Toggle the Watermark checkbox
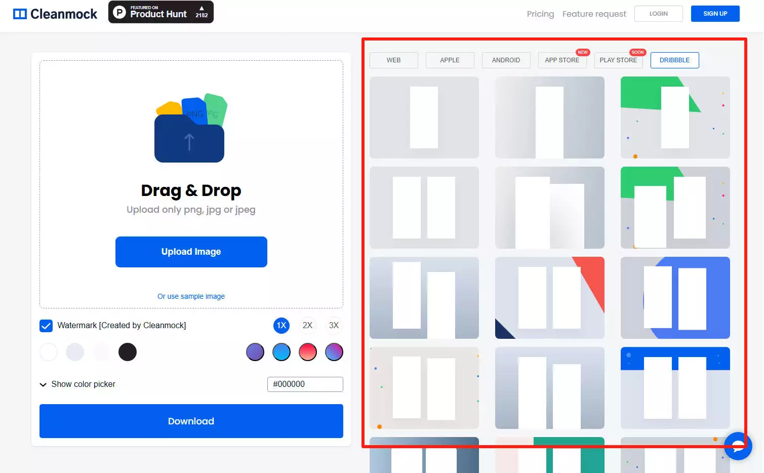This screenshot has height=473, width=764. click(46, 326)
